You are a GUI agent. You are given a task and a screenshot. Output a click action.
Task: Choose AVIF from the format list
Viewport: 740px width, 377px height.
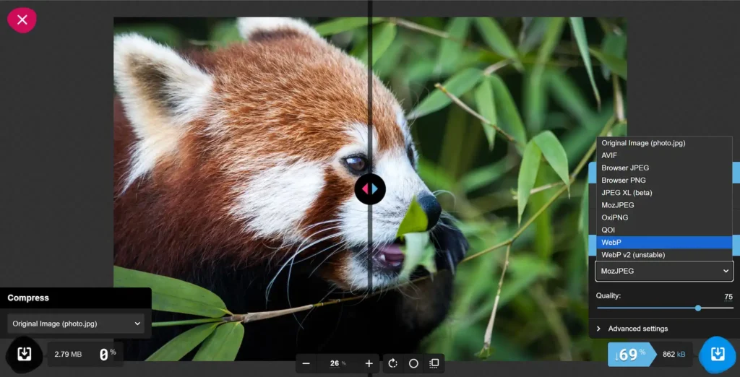pyautogui.click(x=664, y=155)
